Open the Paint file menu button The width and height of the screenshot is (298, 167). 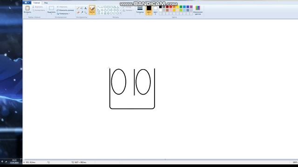[x=27, y=3]
